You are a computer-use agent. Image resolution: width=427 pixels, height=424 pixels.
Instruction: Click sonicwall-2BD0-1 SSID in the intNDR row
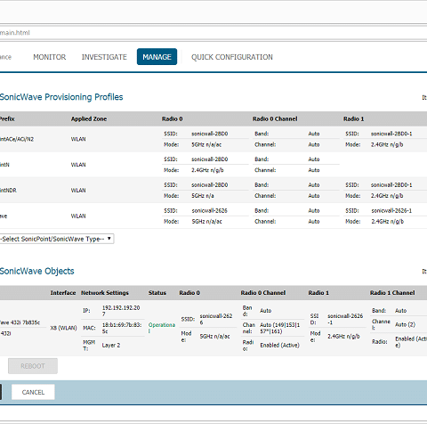[391, 185]
